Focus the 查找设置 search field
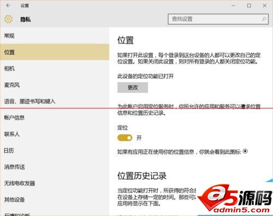Image resolution: width=273 pixels, height=216 pixels. [x=218, y=19]
